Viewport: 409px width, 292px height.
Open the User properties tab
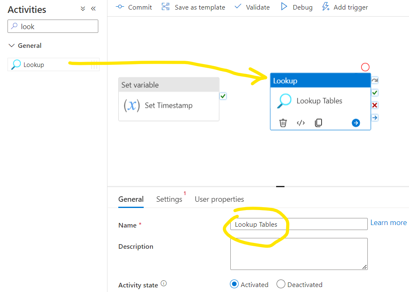[x=219, y=199]
